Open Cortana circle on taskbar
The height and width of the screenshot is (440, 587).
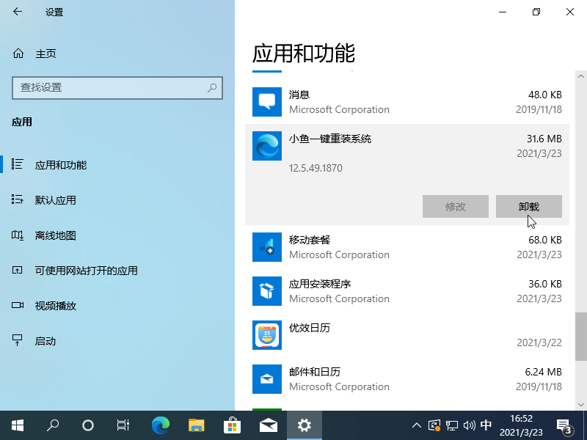point(87,425)
